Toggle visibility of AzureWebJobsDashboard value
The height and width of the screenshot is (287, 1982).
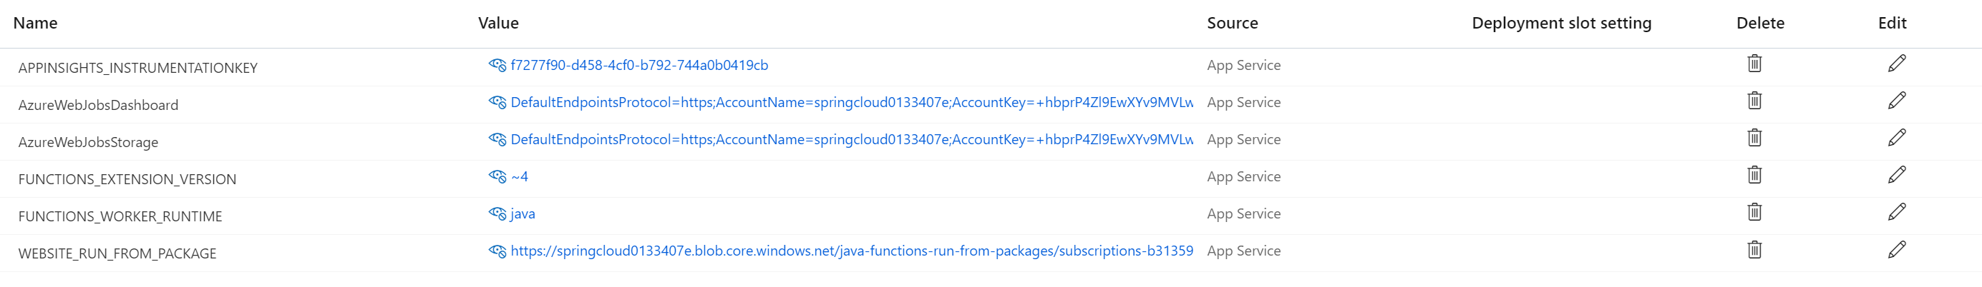(x=497, y=102)
